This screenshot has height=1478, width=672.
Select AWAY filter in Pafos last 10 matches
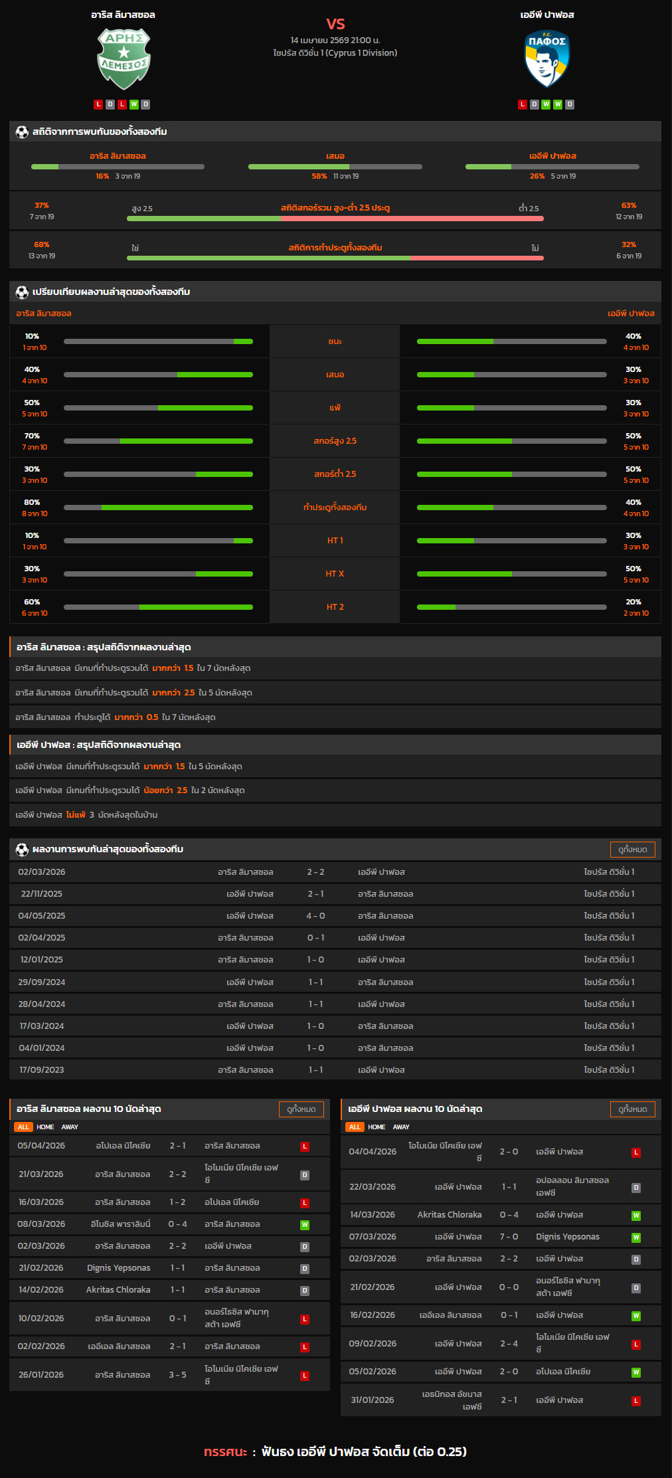tap(401, 1127)
